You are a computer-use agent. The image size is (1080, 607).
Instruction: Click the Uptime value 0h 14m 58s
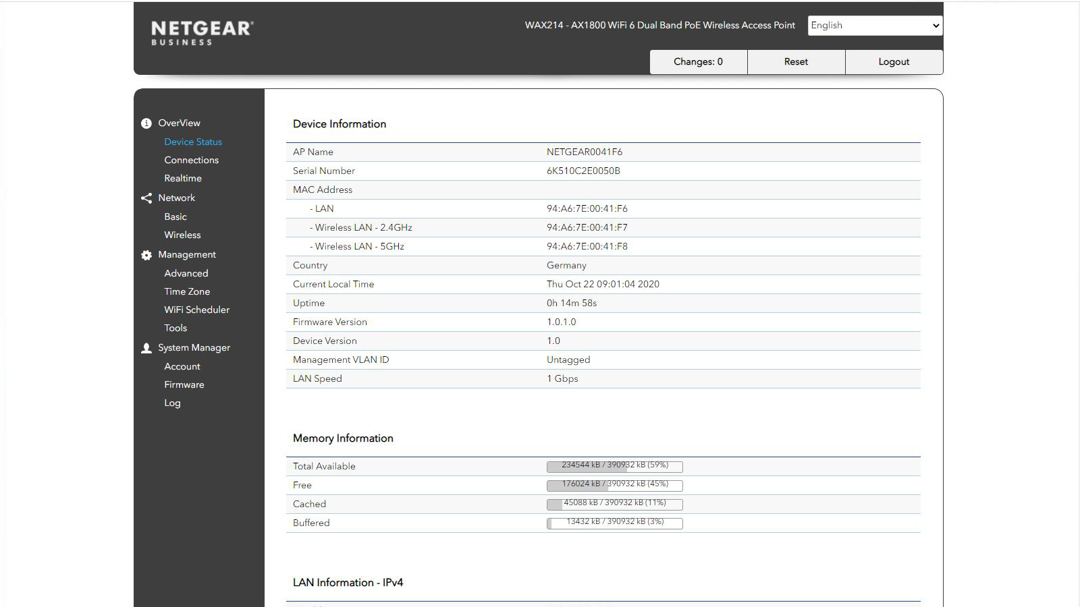572,303
